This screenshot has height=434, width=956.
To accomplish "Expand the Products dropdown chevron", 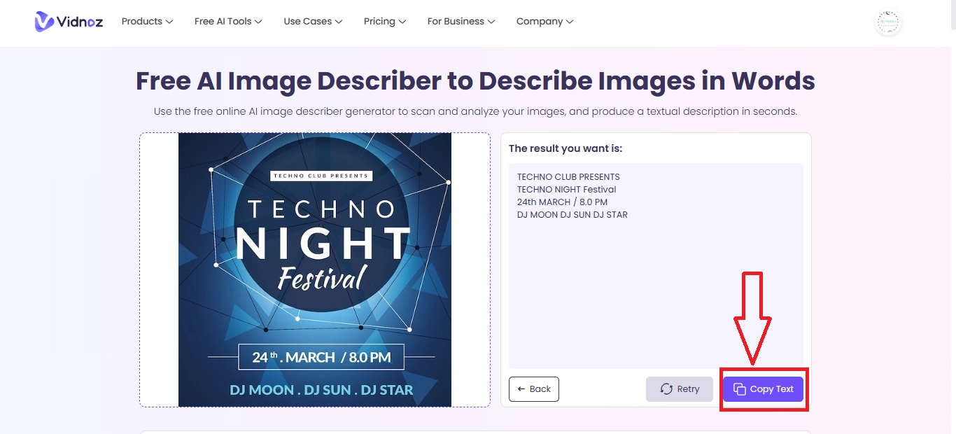I will 169,22.
